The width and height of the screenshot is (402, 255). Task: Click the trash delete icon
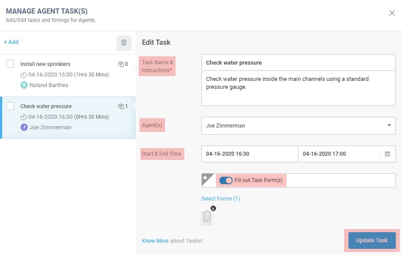coord(124,42)
